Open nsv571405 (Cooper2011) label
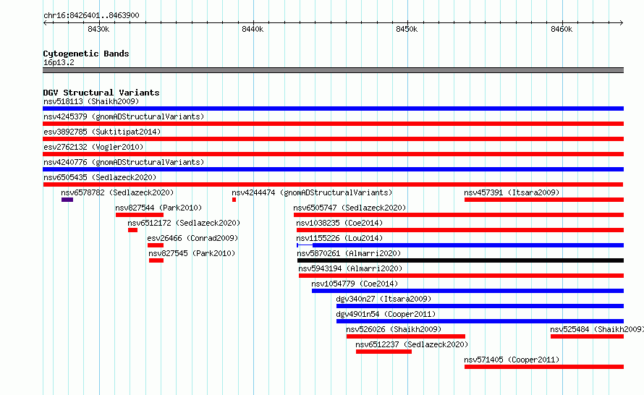 click(512, 360)
